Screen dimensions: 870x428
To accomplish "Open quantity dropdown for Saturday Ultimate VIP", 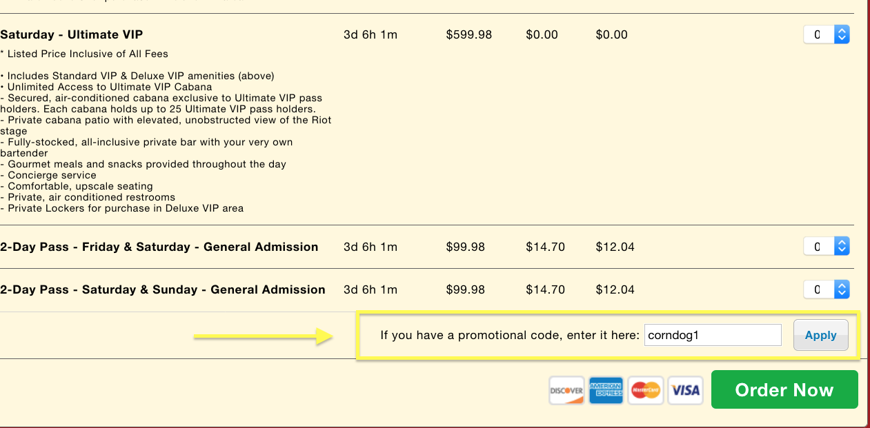I will [x=826, y=34].
